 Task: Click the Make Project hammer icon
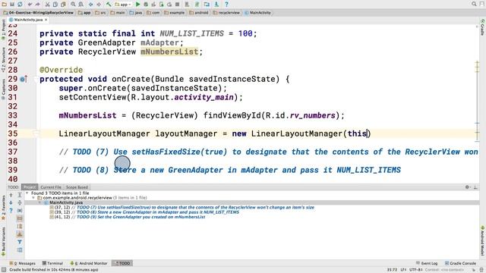coord(109,5)
